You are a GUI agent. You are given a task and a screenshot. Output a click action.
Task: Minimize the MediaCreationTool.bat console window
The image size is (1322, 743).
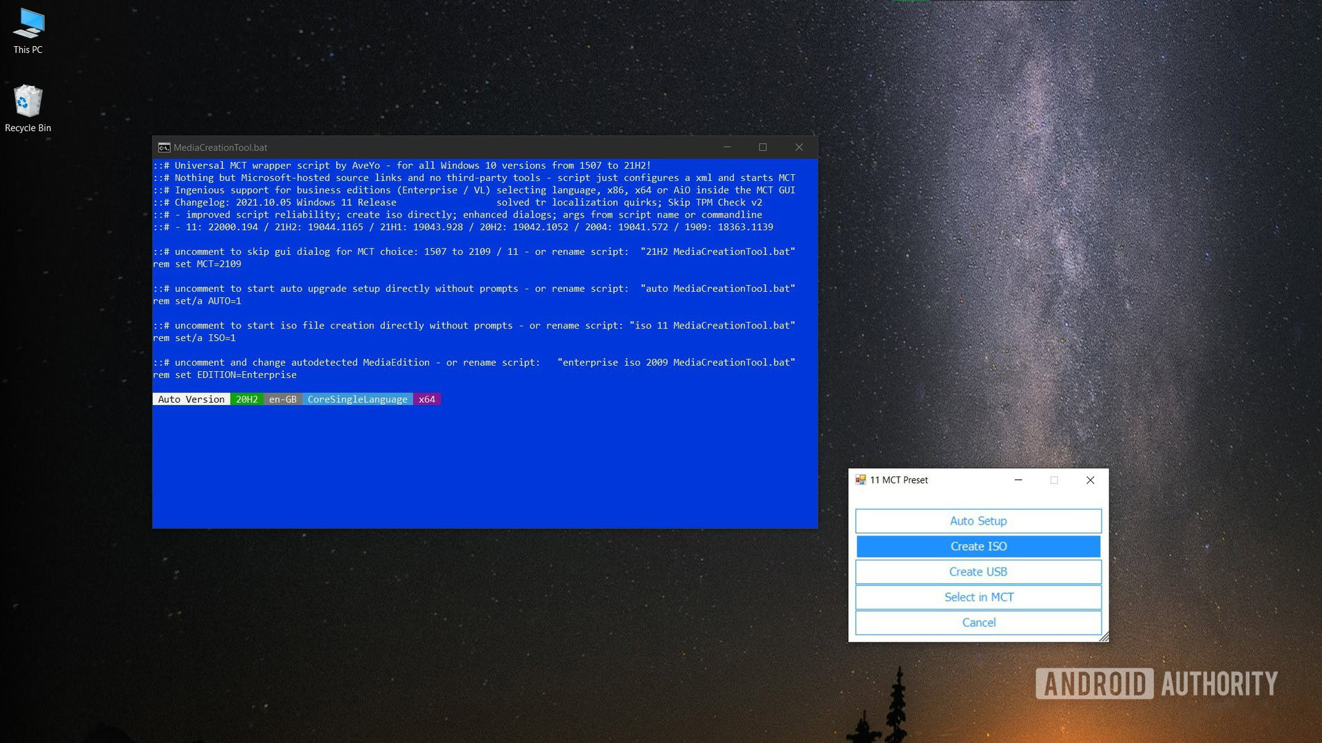[x=727, y=147]
